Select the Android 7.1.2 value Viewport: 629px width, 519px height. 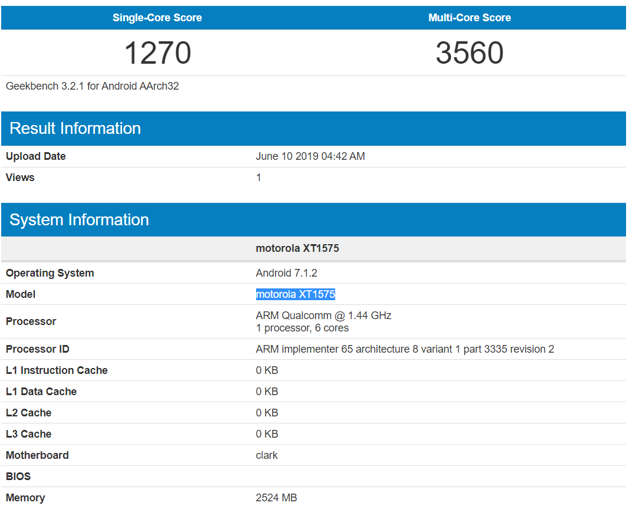[x=286, y=273]
